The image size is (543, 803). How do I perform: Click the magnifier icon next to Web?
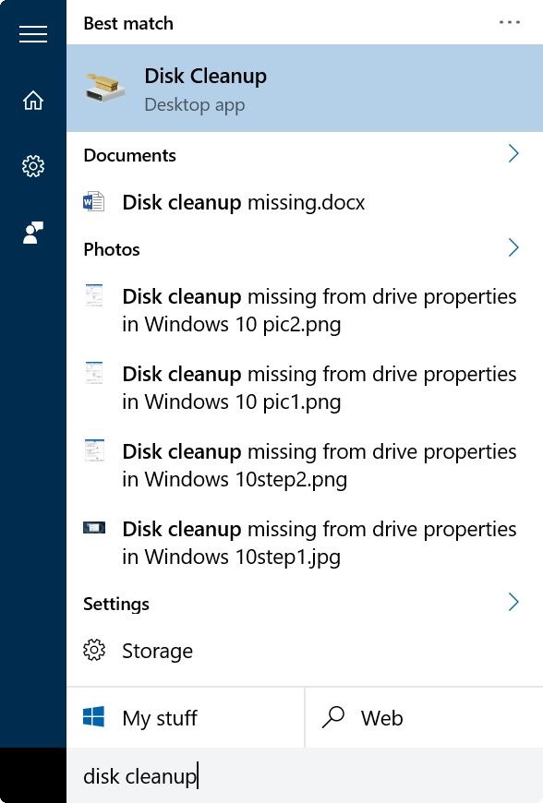click(333, 717)
